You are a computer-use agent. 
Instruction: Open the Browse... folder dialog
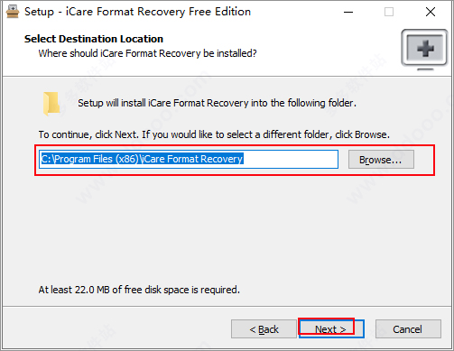pyautogui.click(x=381, y=160)
